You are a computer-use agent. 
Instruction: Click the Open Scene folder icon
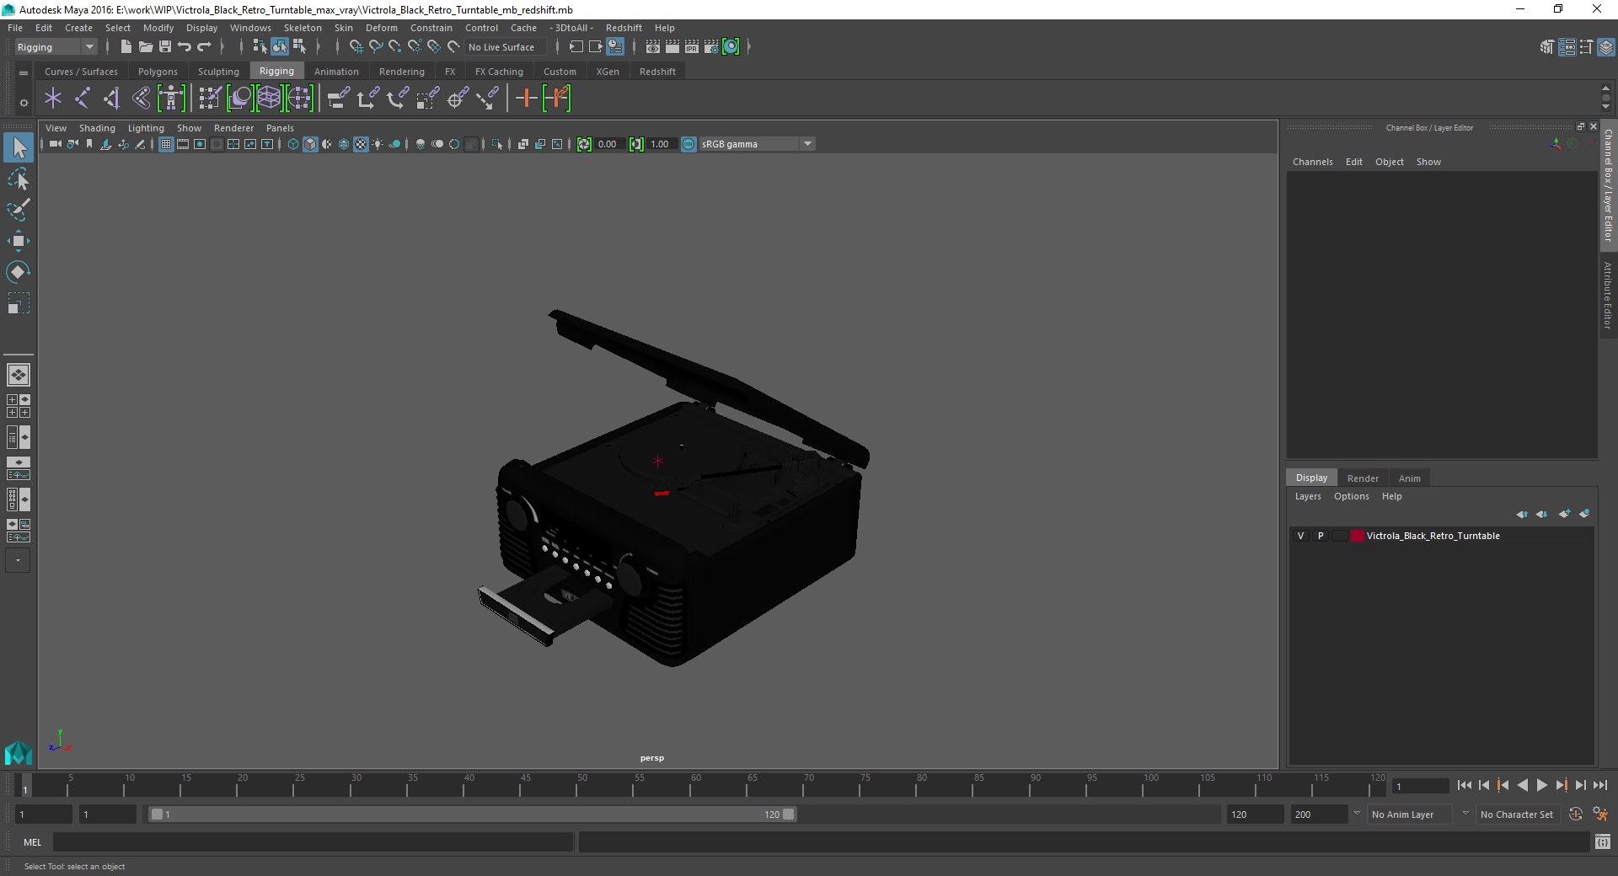[146, 47]
